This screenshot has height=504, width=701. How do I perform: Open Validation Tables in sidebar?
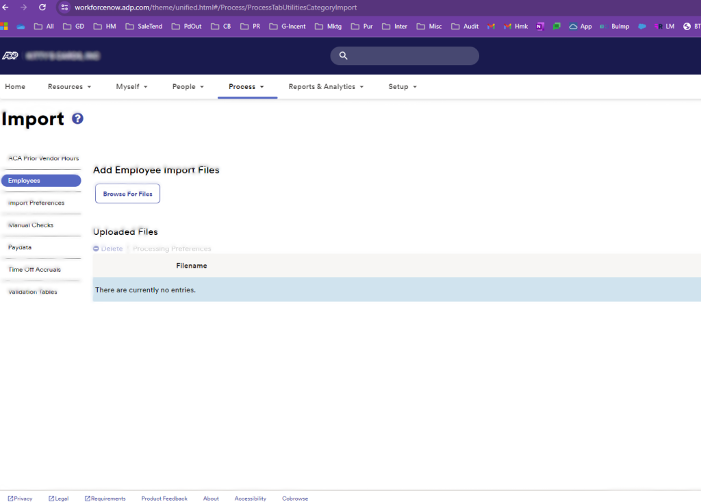click(x=33, y=292)
